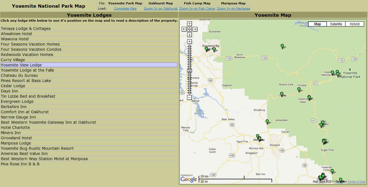This screenshot has height=187, width=368.
Task: Click the green marker at Foresta
Action: click(x=299, y=89)
